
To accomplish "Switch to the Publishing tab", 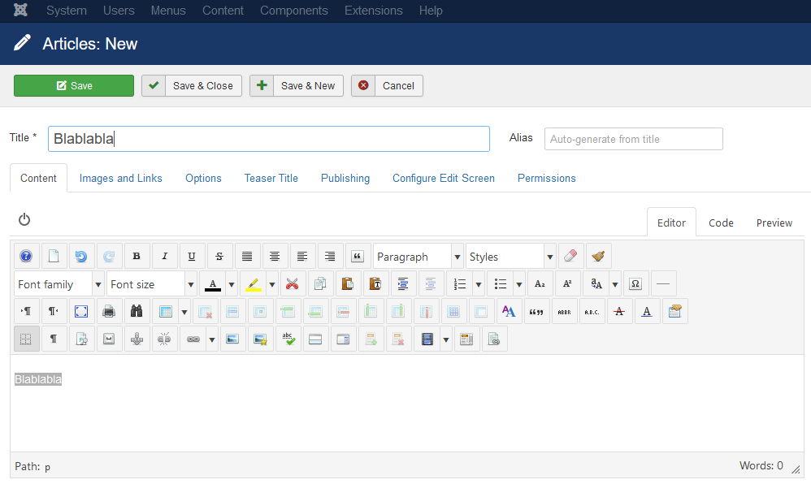I will click(345, 178).
